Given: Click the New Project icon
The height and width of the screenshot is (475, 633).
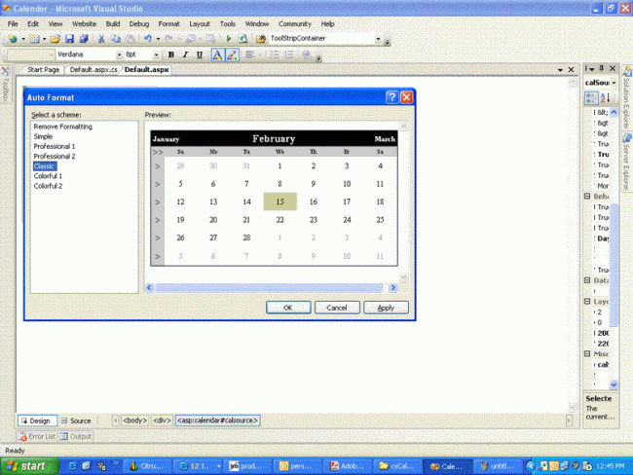Looking at the screenshot, I should click(13, 39).
